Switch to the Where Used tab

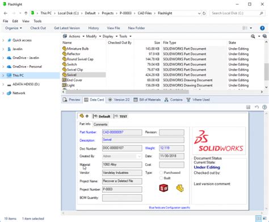click(198, 100)
